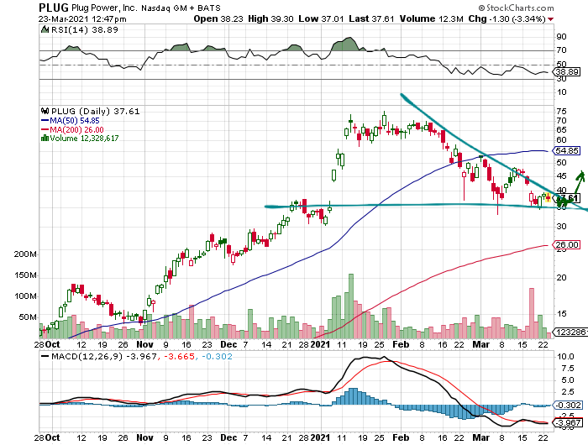This screenshot has width=588, height=445.
Task: Click the volume bars legend icon
Action: 45,138
